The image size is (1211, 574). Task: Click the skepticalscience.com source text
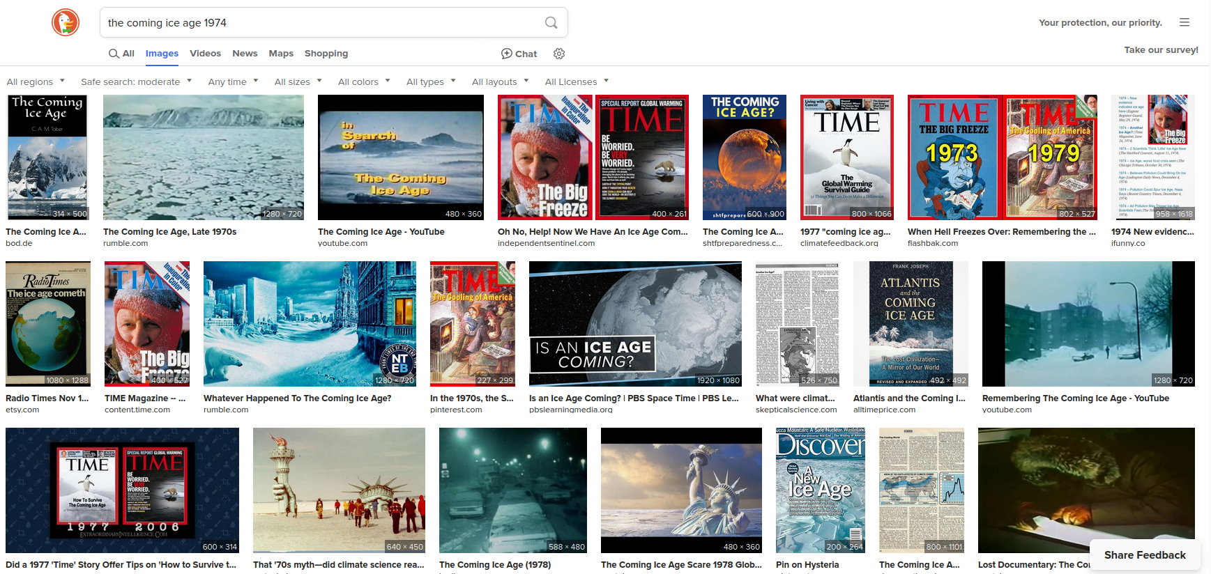coord(796,410)
